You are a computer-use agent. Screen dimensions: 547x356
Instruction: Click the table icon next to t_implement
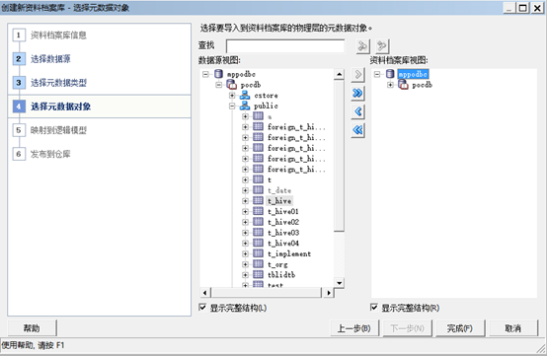coord(258,253)
